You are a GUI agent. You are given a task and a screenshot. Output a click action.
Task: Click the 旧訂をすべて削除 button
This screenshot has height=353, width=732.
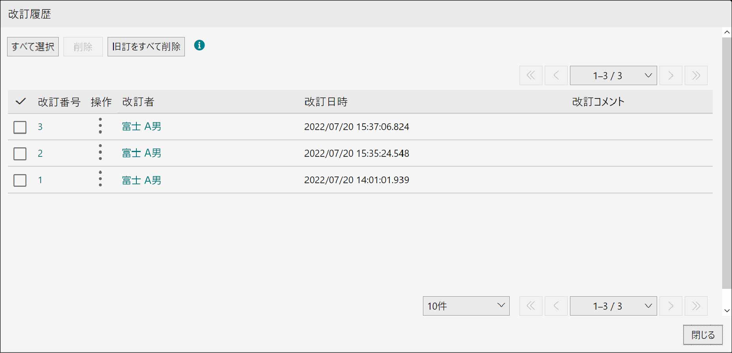(146, 46)
